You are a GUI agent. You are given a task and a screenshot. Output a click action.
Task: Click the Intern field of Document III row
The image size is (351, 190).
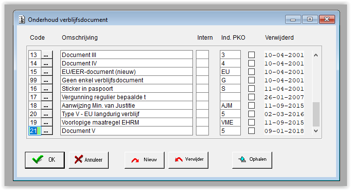coord(202,55)
